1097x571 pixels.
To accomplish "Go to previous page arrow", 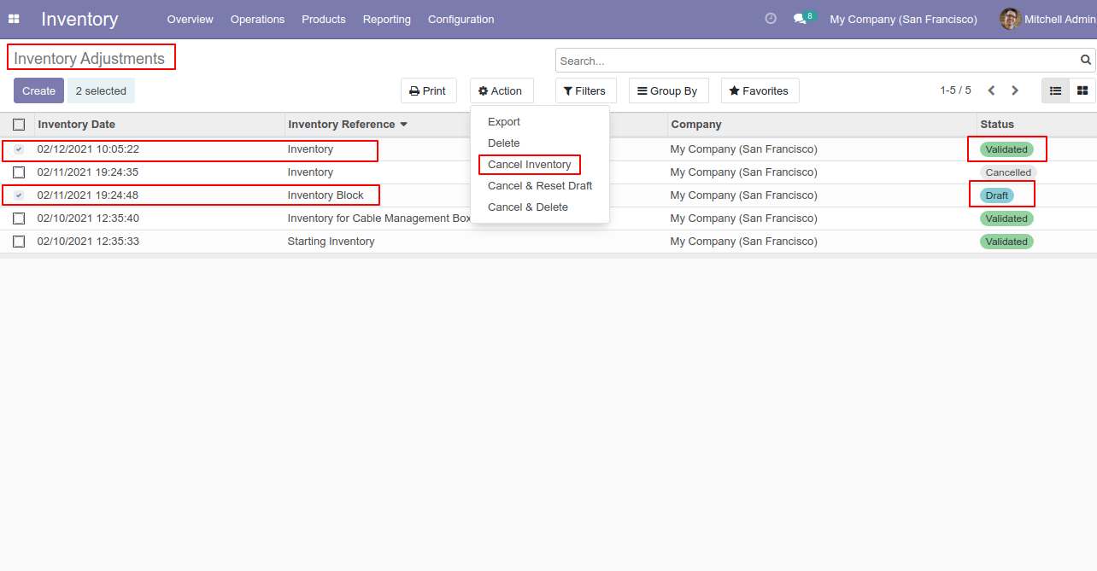I will point(991,90).
